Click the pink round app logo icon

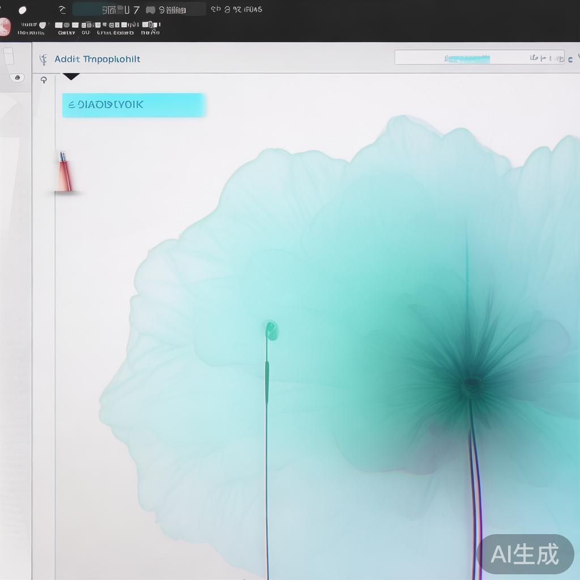click(x=5, y=27)
